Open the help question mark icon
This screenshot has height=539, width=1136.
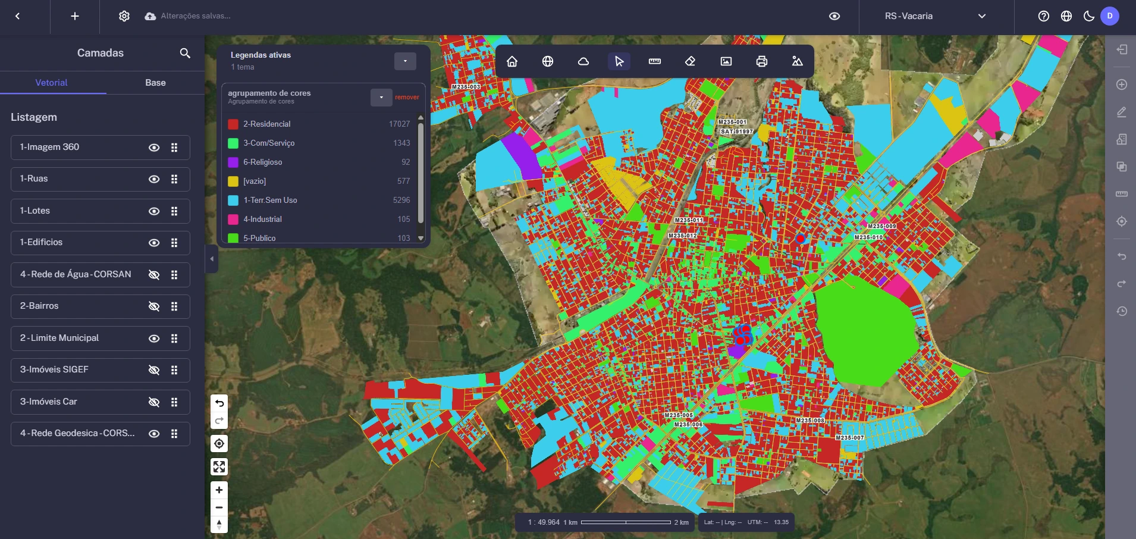pyautogui.click(x=1044, y=16)
